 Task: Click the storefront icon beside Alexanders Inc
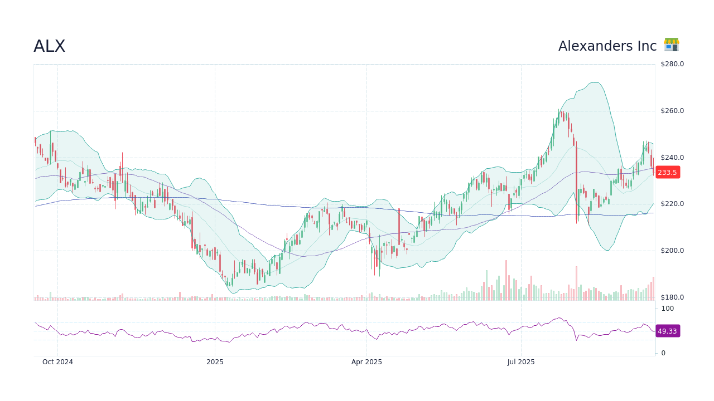tap(672, 45)
